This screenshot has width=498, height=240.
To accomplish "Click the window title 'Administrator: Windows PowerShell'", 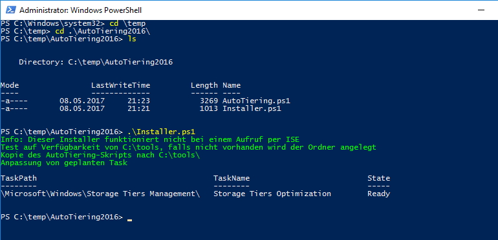I will (80, 10).
